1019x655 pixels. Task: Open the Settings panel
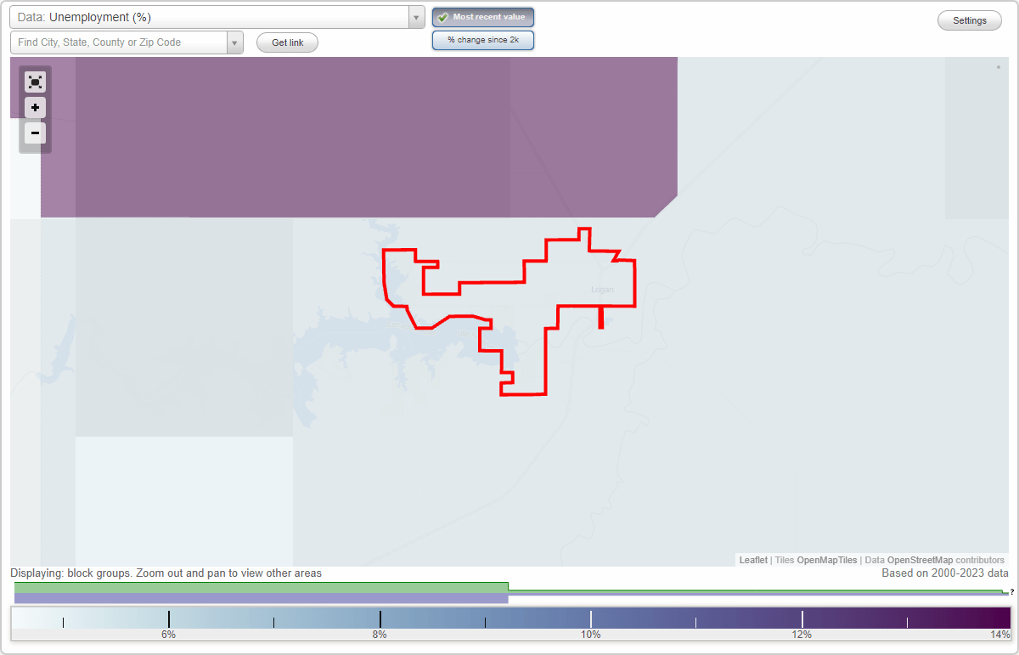click(x=969, y=20)
